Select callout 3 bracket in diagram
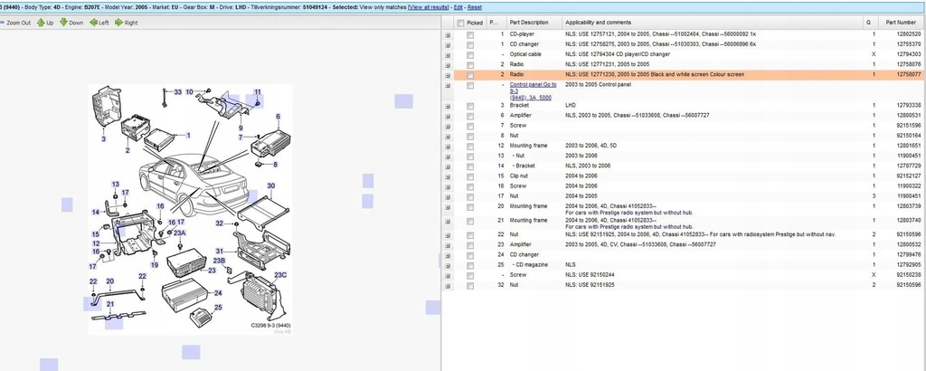 [x=103, y=139]
